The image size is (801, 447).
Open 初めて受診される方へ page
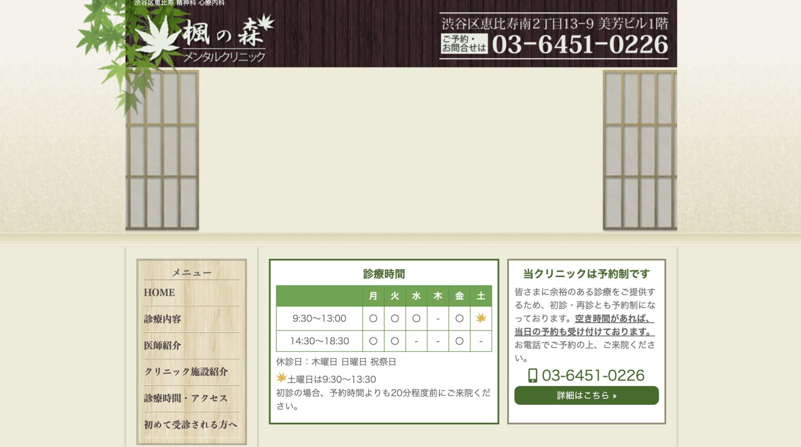191,424
